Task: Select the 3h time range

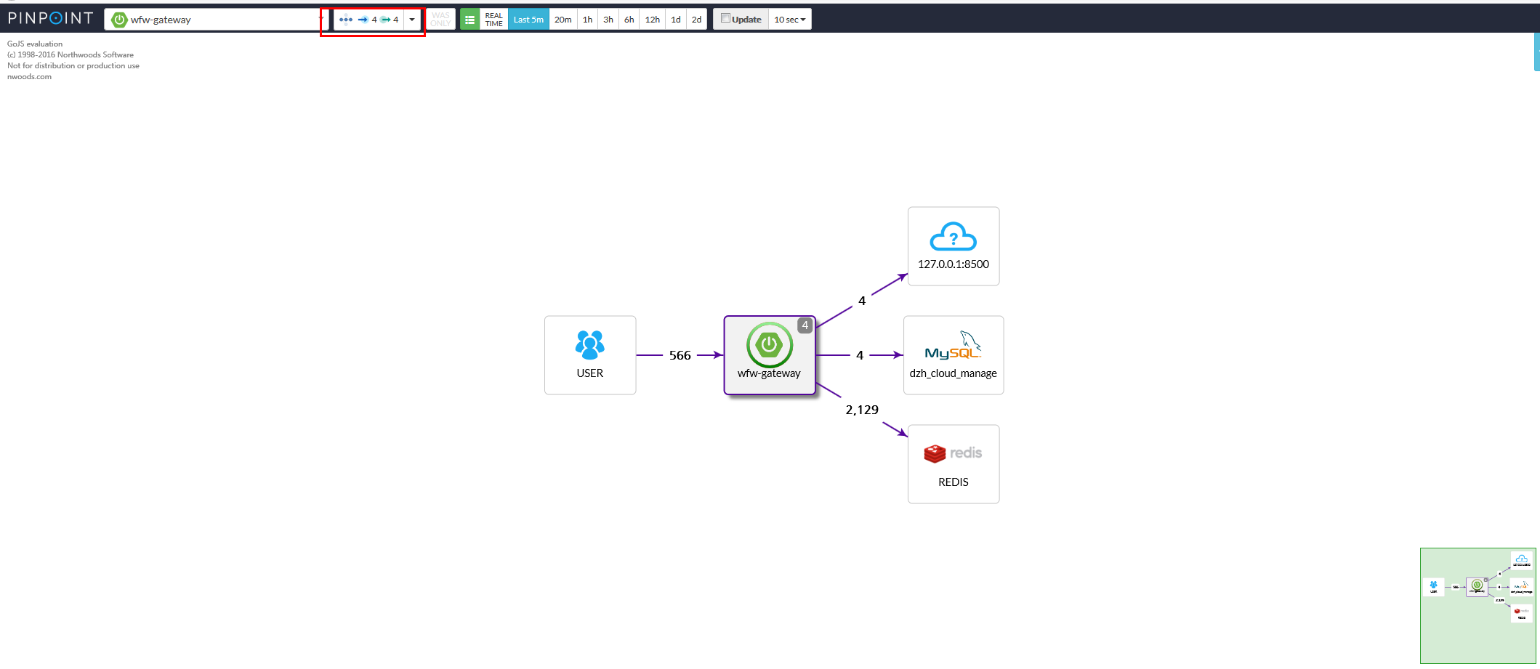Action: coord(608,20)
